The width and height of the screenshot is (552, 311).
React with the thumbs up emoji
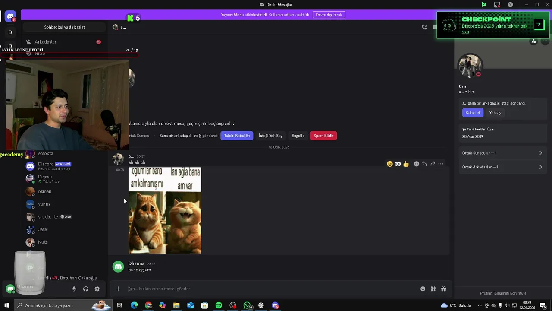click(x=406, y=164)
